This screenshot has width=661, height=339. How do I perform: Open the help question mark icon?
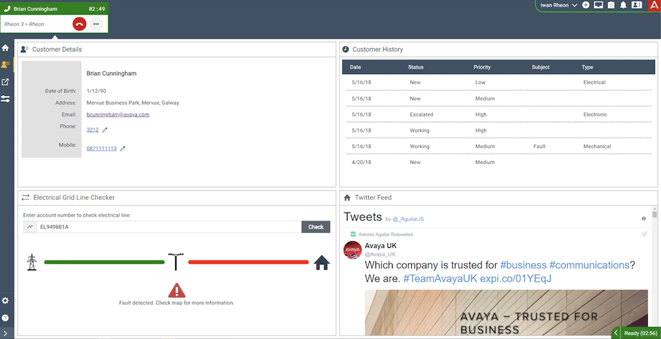point(5,317)
